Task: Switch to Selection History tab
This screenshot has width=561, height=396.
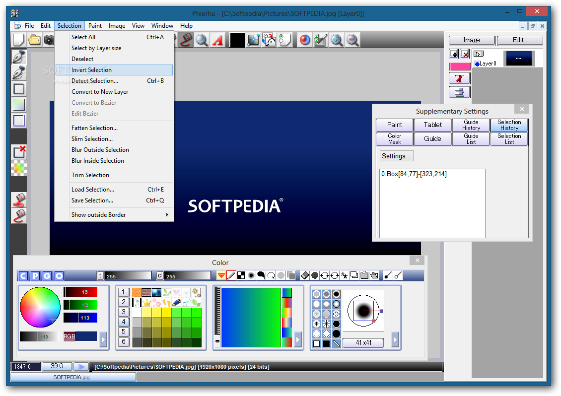Action: point(509,125)
